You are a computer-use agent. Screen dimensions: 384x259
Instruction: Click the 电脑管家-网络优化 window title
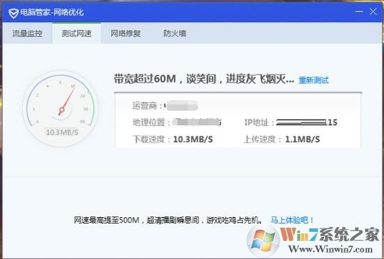tap(52, 13)
